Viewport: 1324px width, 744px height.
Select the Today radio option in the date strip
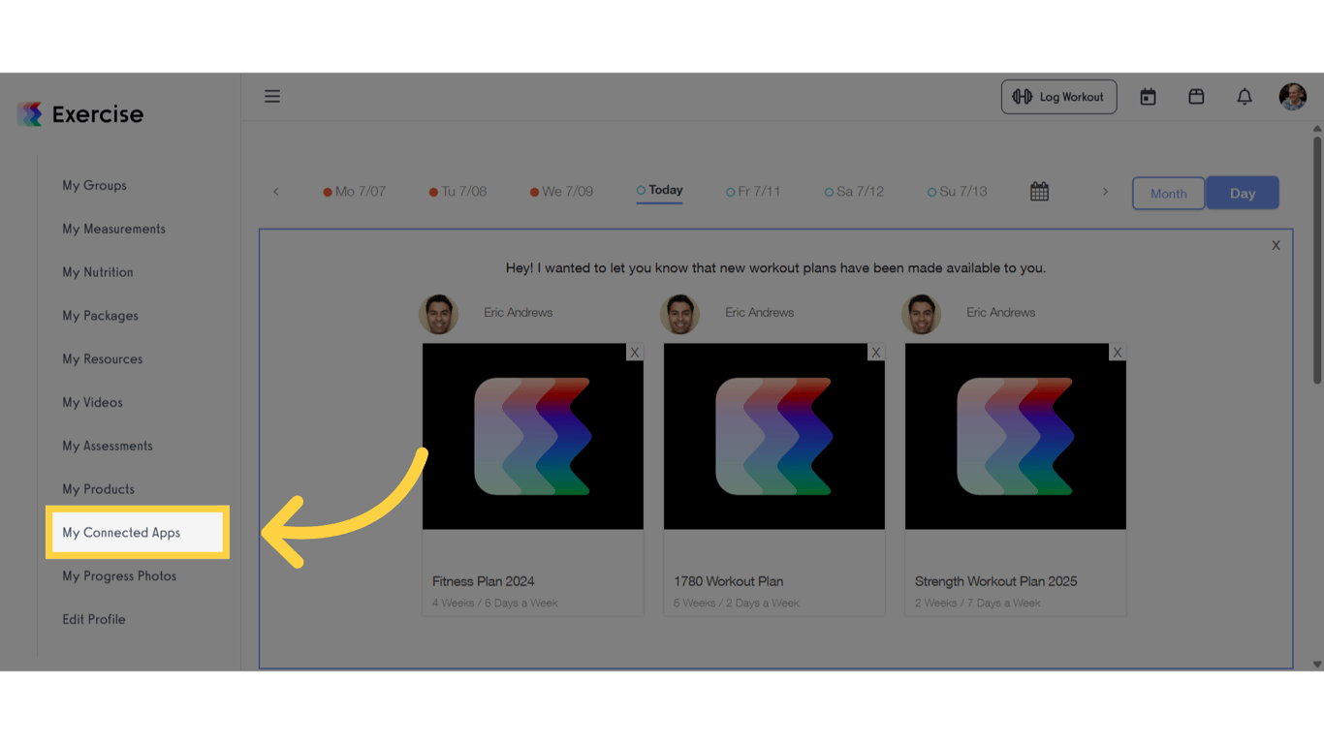coord(659,191)
